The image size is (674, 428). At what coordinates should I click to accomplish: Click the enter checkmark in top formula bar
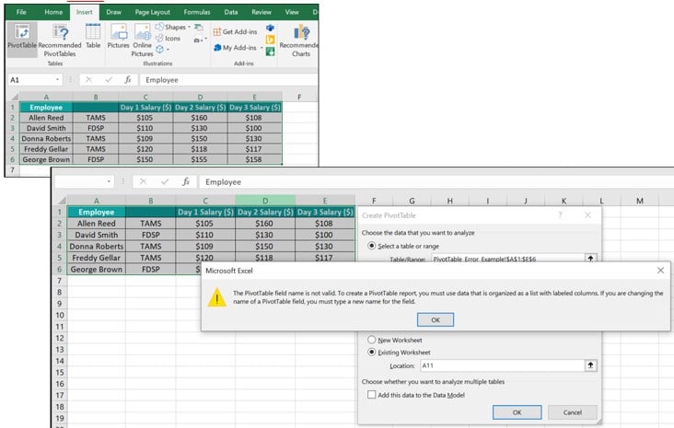pyautogui.click(x=109, y=79)
